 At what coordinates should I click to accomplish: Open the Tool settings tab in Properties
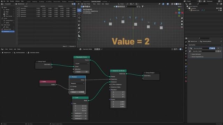(186, 42)
